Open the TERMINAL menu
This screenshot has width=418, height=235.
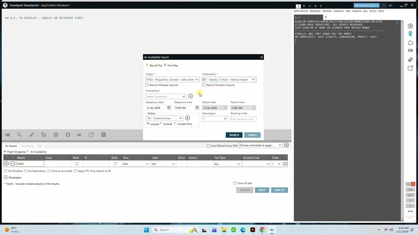click(315, 11)
